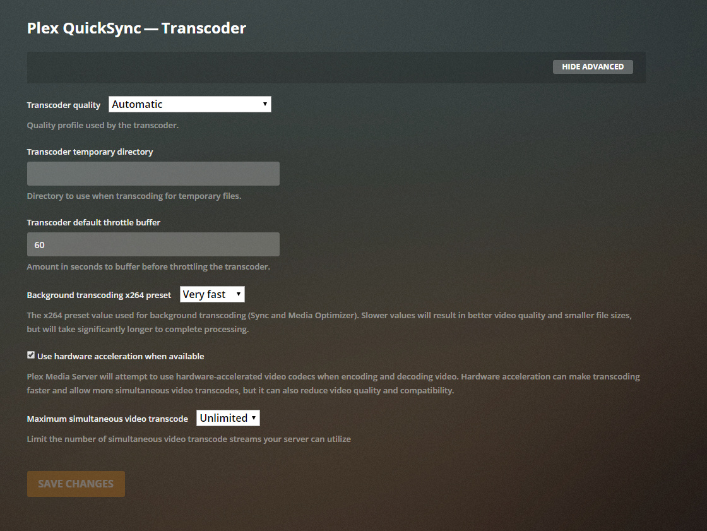This screenshot has width=707, height=531.
Task: Click the HIDE ADVANCED button
Action: click(x=593, y=67)
